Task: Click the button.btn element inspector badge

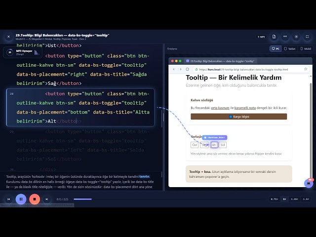Action: point(215,137)
